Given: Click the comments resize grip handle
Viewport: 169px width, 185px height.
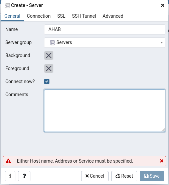Looking at the screenshot, I should pyautogui.click(x=163, y=130).
